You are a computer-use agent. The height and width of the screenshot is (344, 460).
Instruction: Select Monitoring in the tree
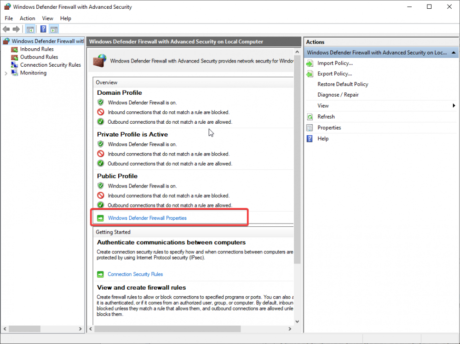point(33,73)
